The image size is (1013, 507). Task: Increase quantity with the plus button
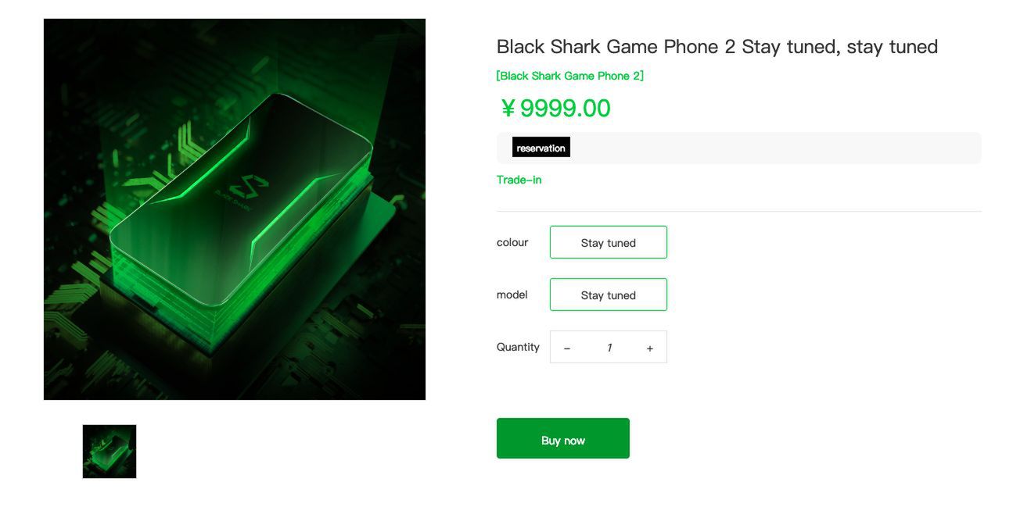click(x=649, y=348)
